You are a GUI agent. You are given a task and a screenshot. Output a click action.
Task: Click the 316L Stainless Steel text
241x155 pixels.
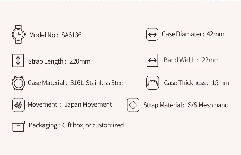[97, 83]
